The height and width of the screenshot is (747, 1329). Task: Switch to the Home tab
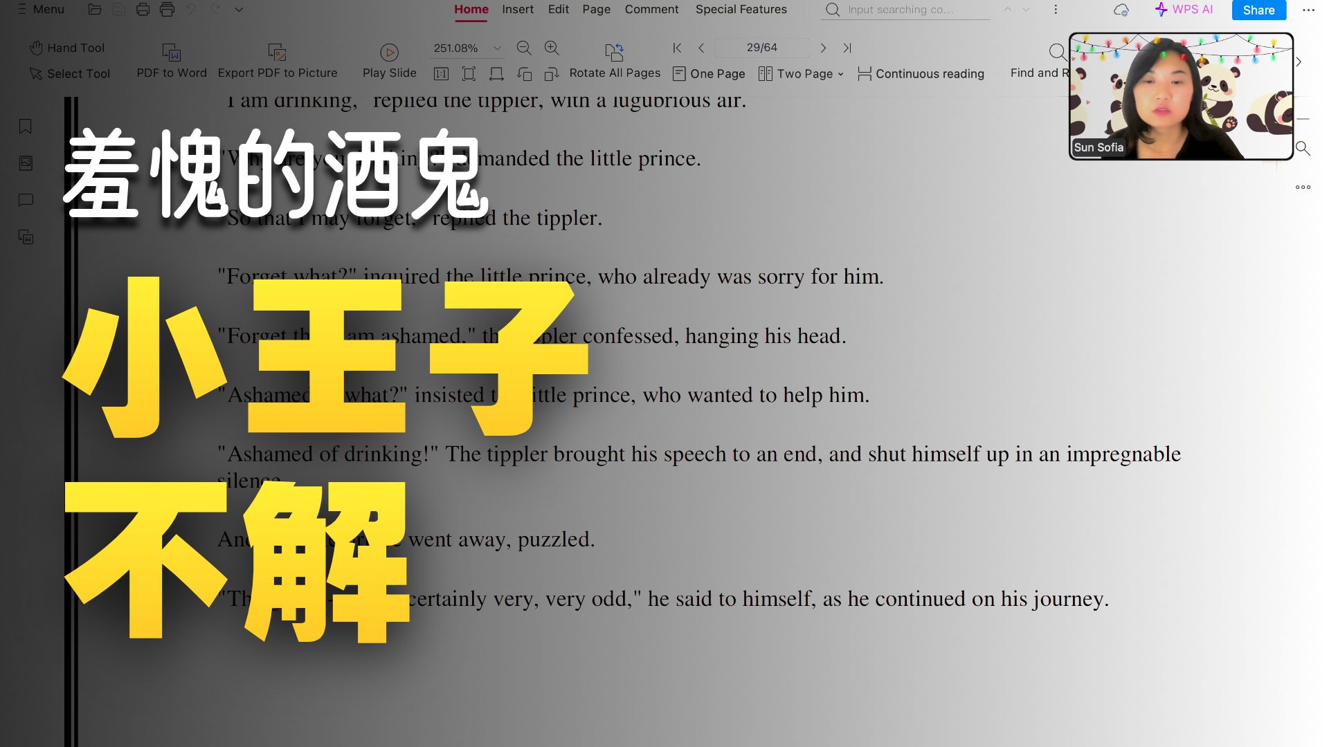(x=471, y=10)
